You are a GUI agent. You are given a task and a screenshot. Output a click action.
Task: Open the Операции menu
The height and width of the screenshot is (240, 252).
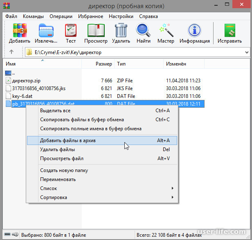click(61, 16)
